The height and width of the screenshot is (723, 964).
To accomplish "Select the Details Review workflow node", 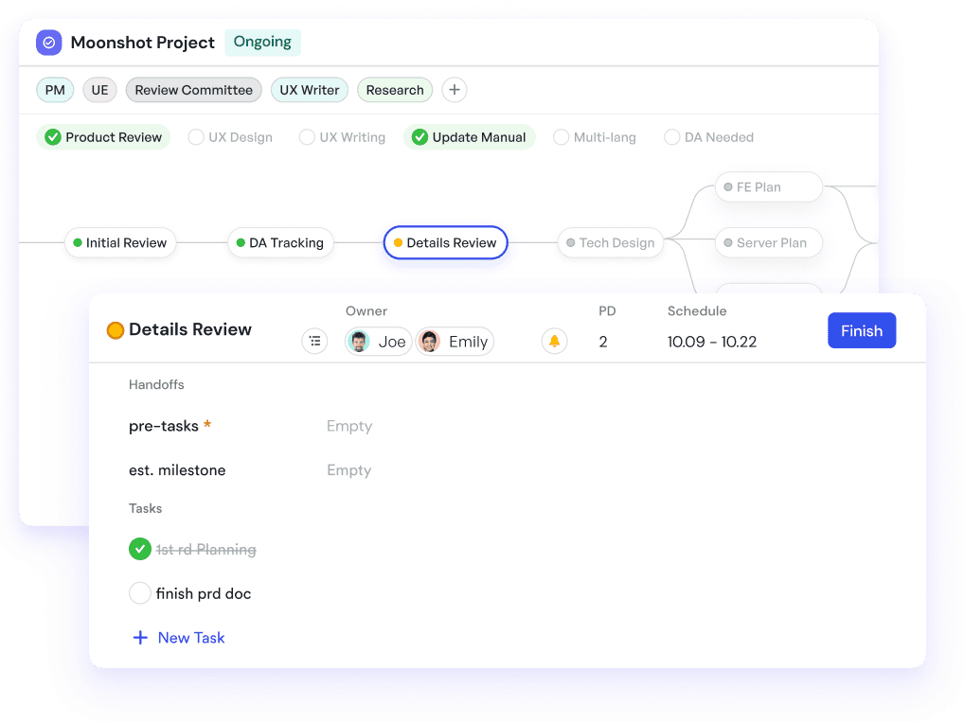I will click(x=445, y=242).
